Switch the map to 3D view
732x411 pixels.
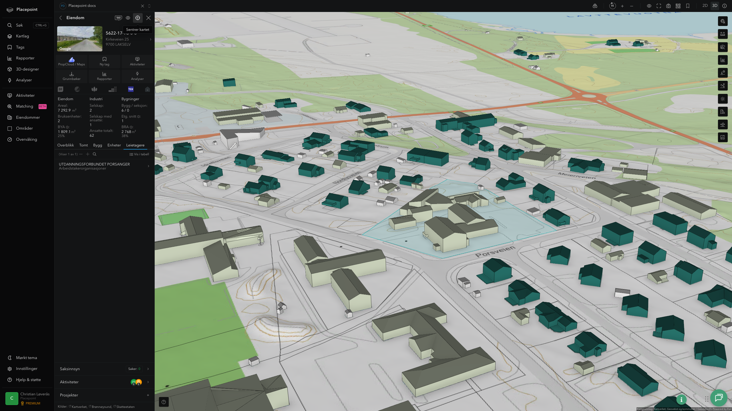715,6
